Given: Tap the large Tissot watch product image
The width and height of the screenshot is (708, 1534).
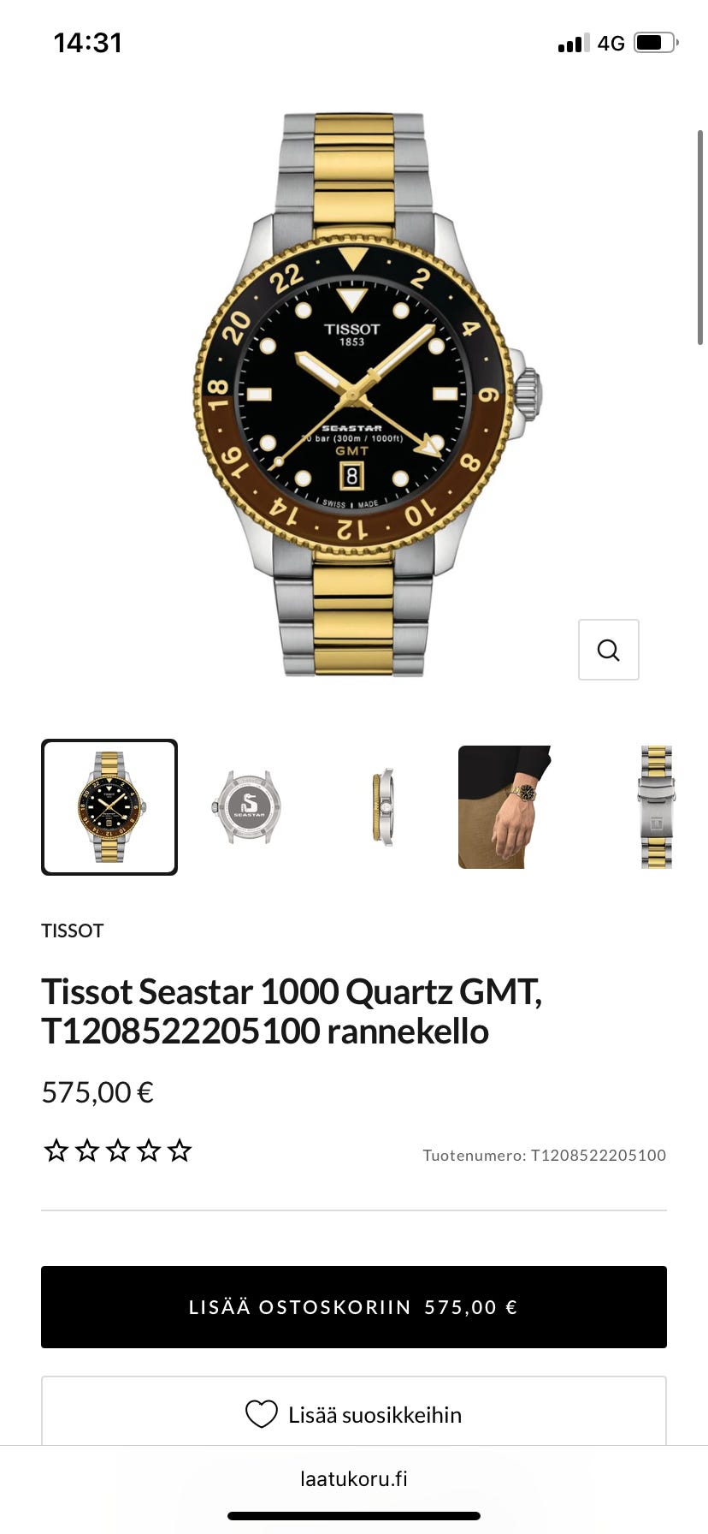Looking at the screenshot, I should (354, 394).
